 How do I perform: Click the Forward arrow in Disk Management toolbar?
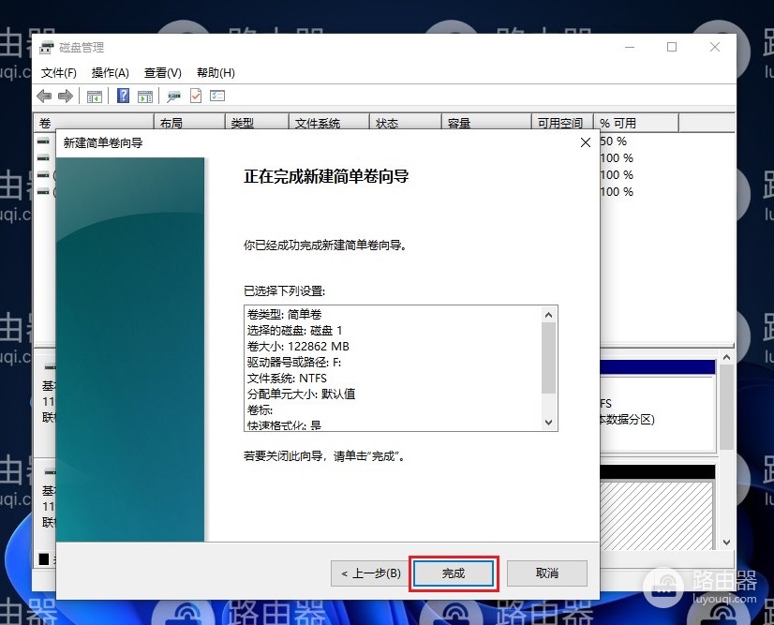(66, 96)
